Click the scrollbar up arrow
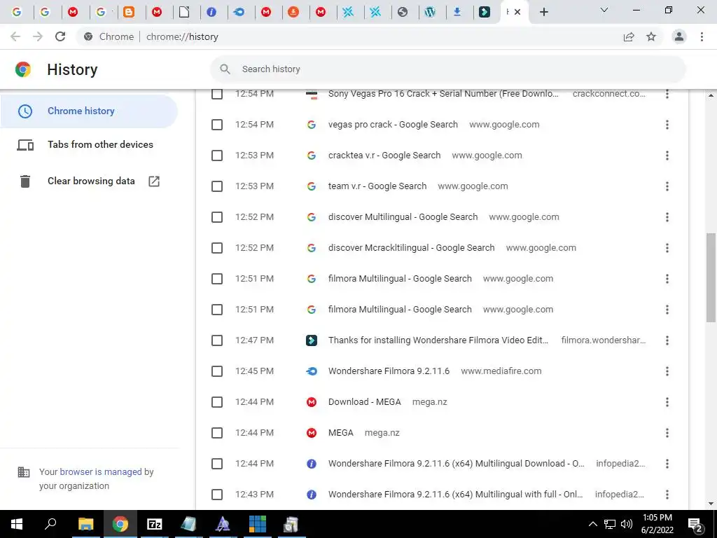Screen dimensions: 717x538 click(x=711, y=95)
